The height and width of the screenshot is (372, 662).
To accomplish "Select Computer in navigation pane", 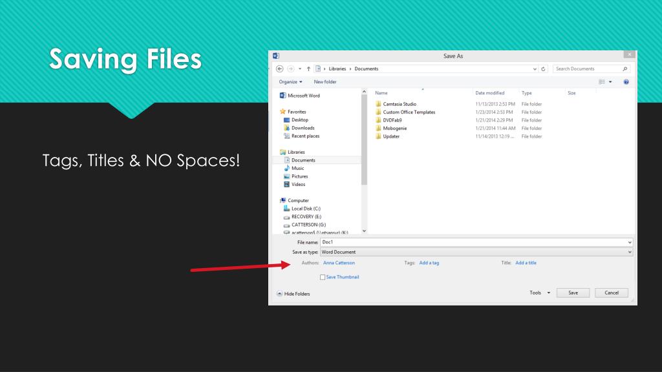I will [294, 200].
